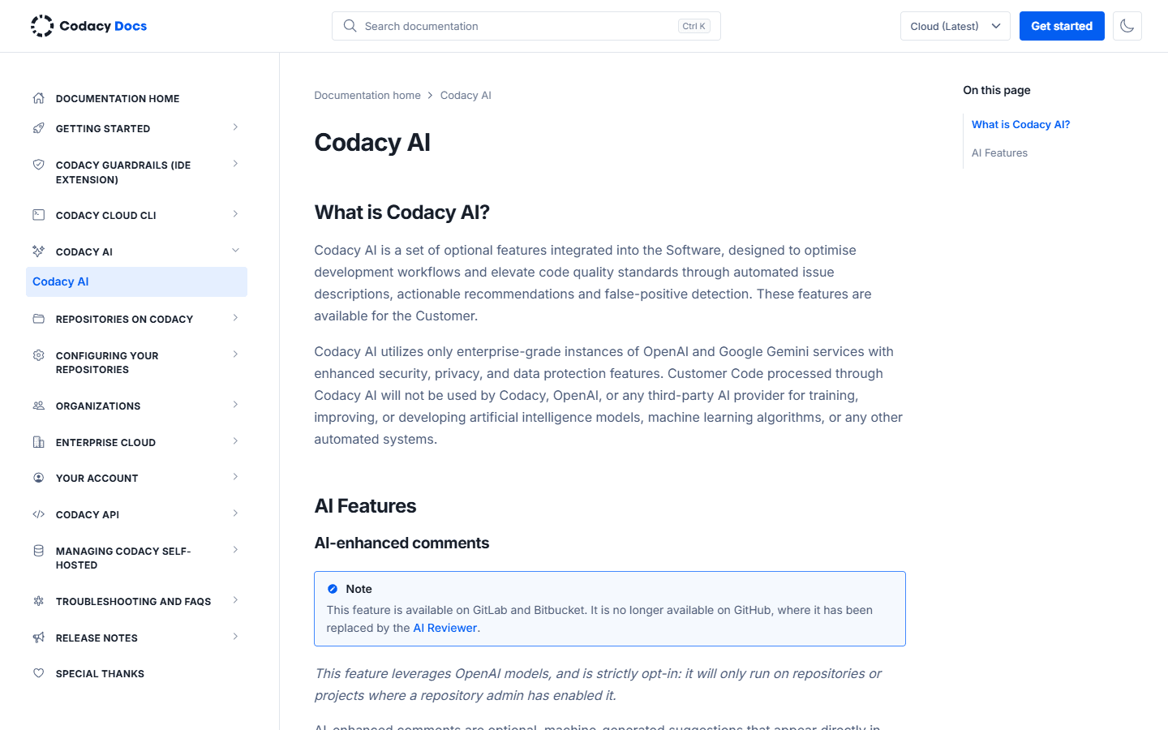The width and height of the screenshot is (1168, 730).
Task: Click the AI-enhanced comments heading
Action: pyautogui.click(x=401, y=543)
